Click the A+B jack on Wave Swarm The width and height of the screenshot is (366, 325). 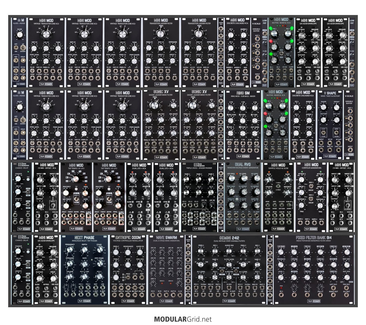coord(180,295)
